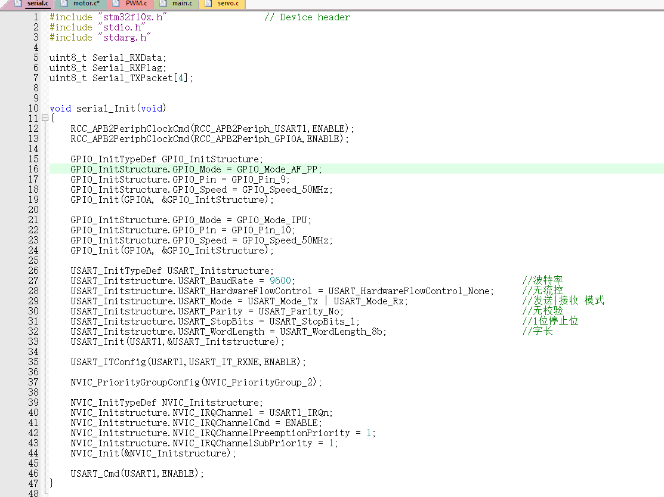Click on "stdarg.h" include text
This screenshot has height=497, width=664.
(125, 38)
